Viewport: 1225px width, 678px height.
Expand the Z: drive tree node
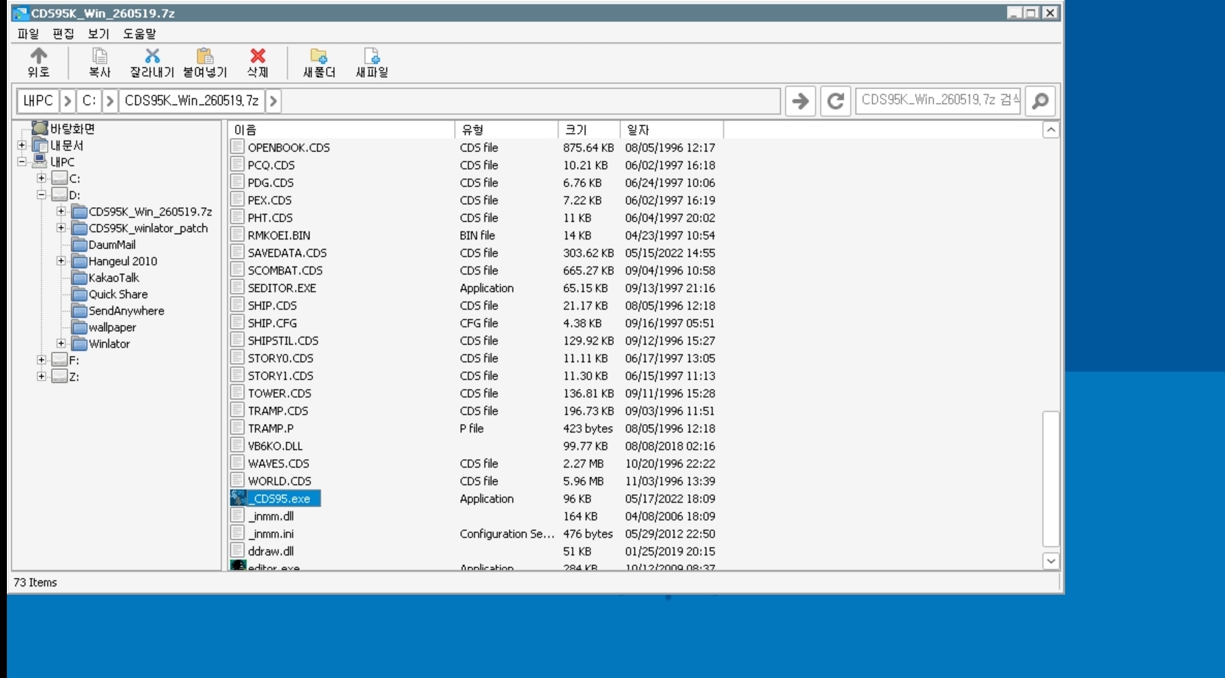[x=41, y=377]
